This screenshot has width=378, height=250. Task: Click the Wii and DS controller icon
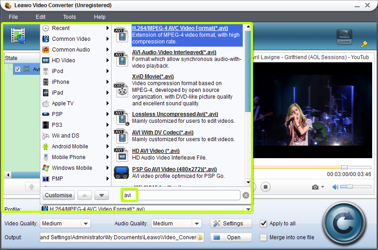coord(46,136)
